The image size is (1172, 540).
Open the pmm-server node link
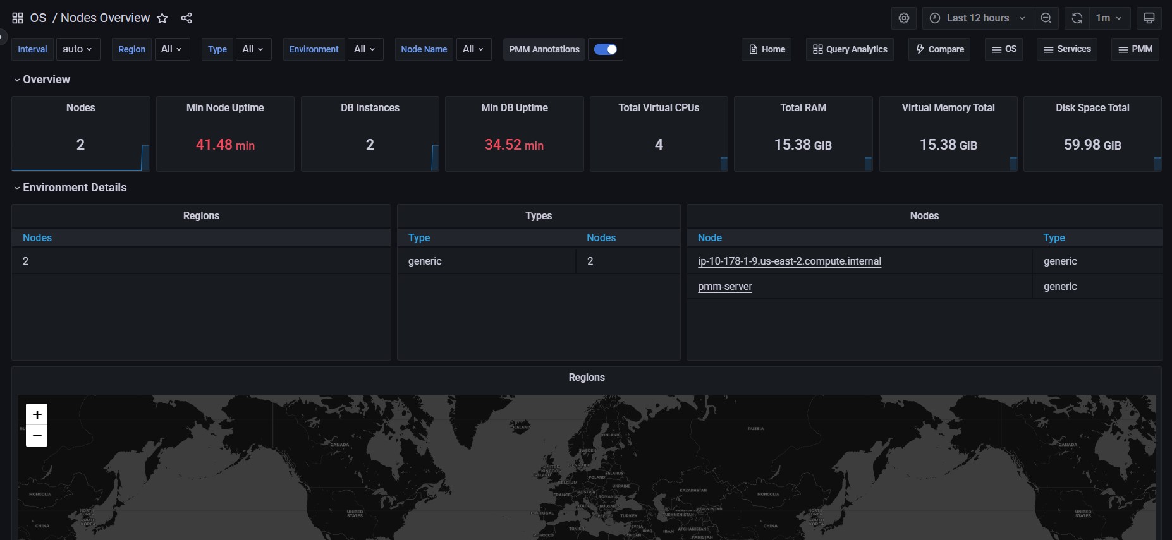[724, 287]
